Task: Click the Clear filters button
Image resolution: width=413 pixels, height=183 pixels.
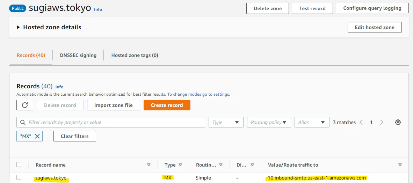Action: tap(74, 136)
